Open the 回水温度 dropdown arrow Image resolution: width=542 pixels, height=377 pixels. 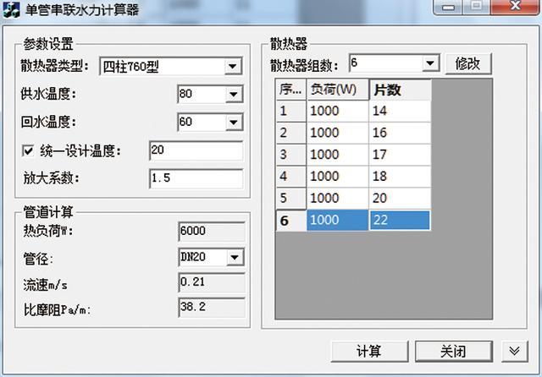234,122
